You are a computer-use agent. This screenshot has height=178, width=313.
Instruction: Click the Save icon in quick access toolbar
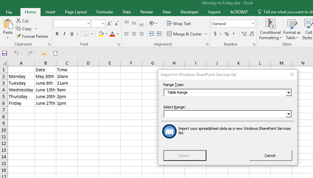tap(5, 53)
